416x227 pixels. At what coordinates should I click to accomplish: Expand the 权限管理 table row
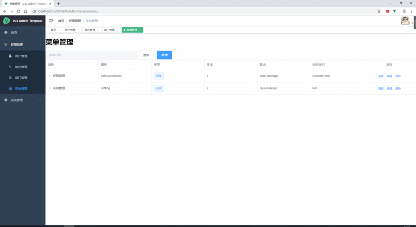click(x=50, y=76)
